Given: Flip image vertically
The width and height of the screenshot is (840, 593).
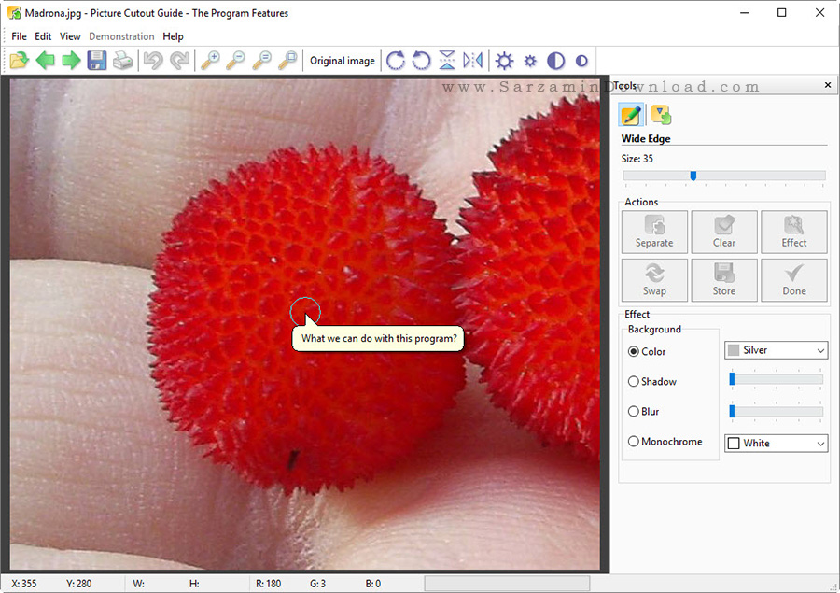Looking at the screenshot, I should (447, 61).
